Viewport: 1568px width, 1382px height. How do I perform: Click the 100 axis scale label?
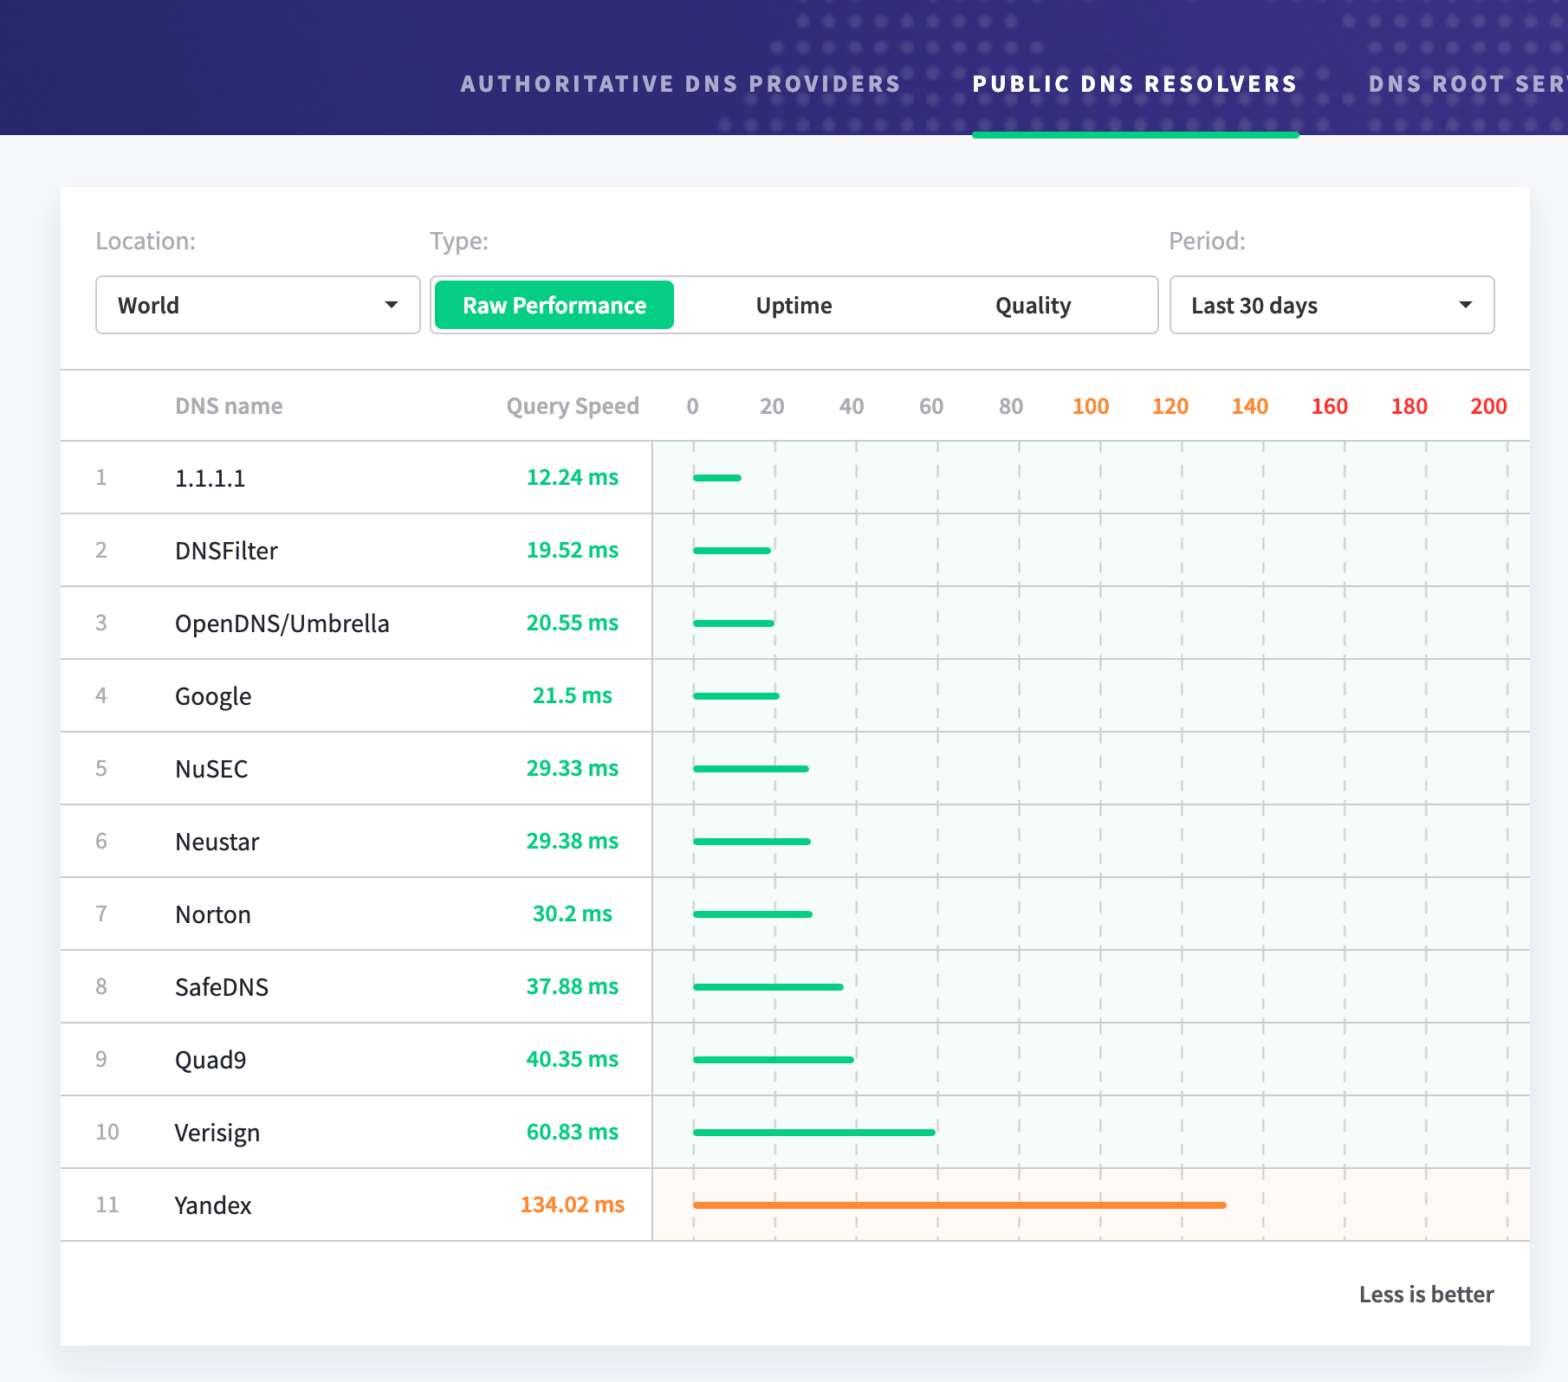(1091, 406)
